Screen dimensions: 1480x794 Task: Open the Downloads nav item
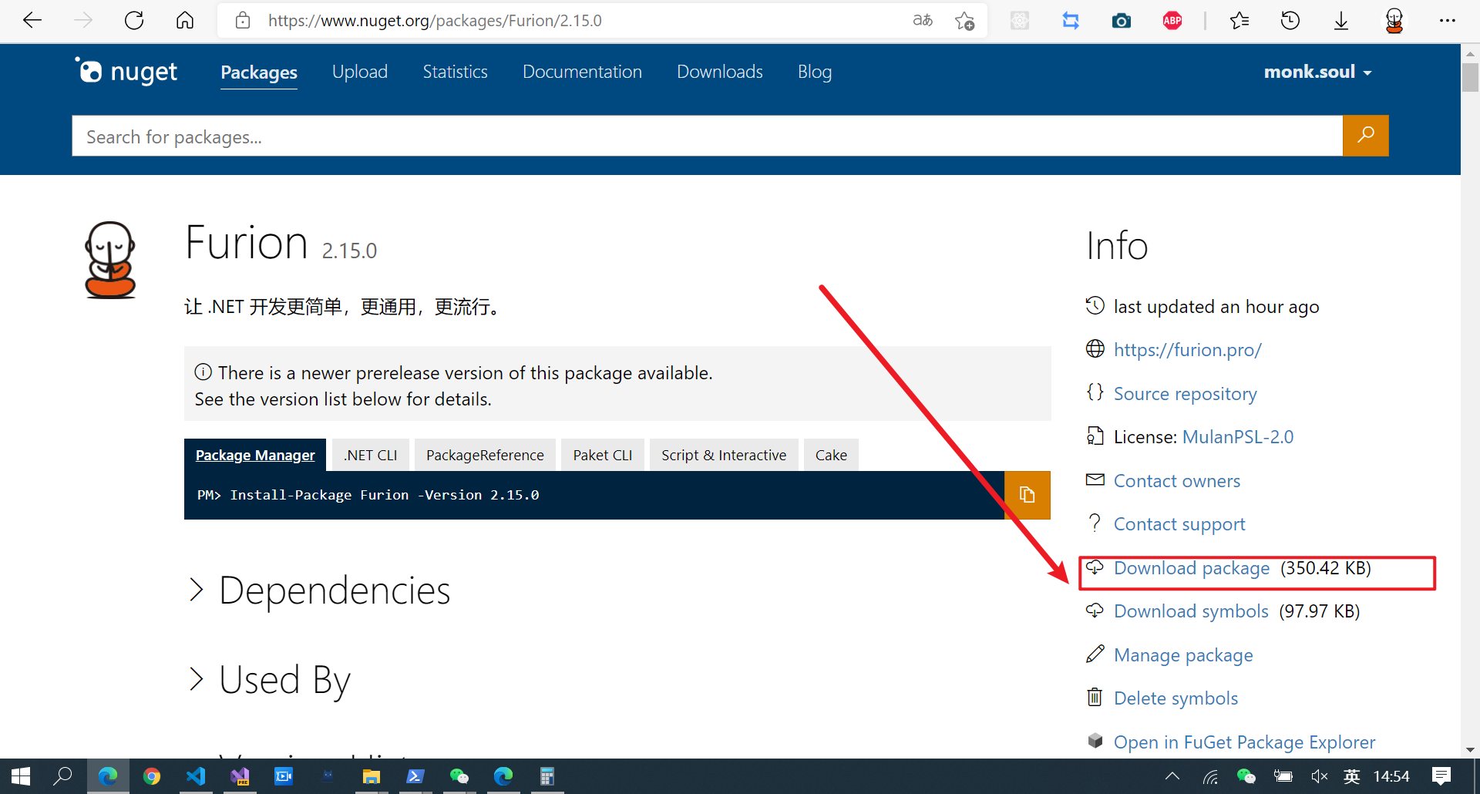tap(720, 72)
